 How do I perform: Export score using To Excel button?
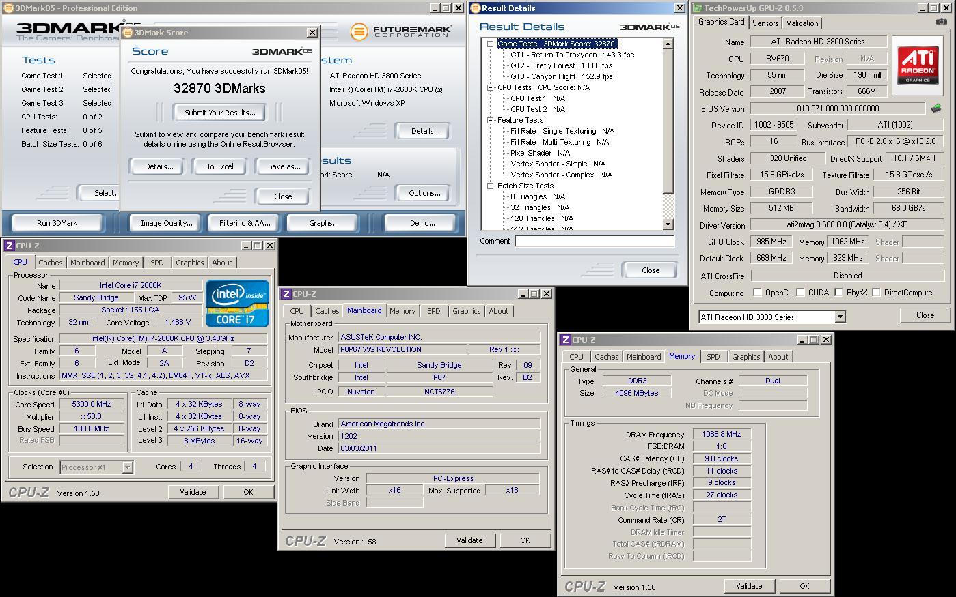coord(219,166)
